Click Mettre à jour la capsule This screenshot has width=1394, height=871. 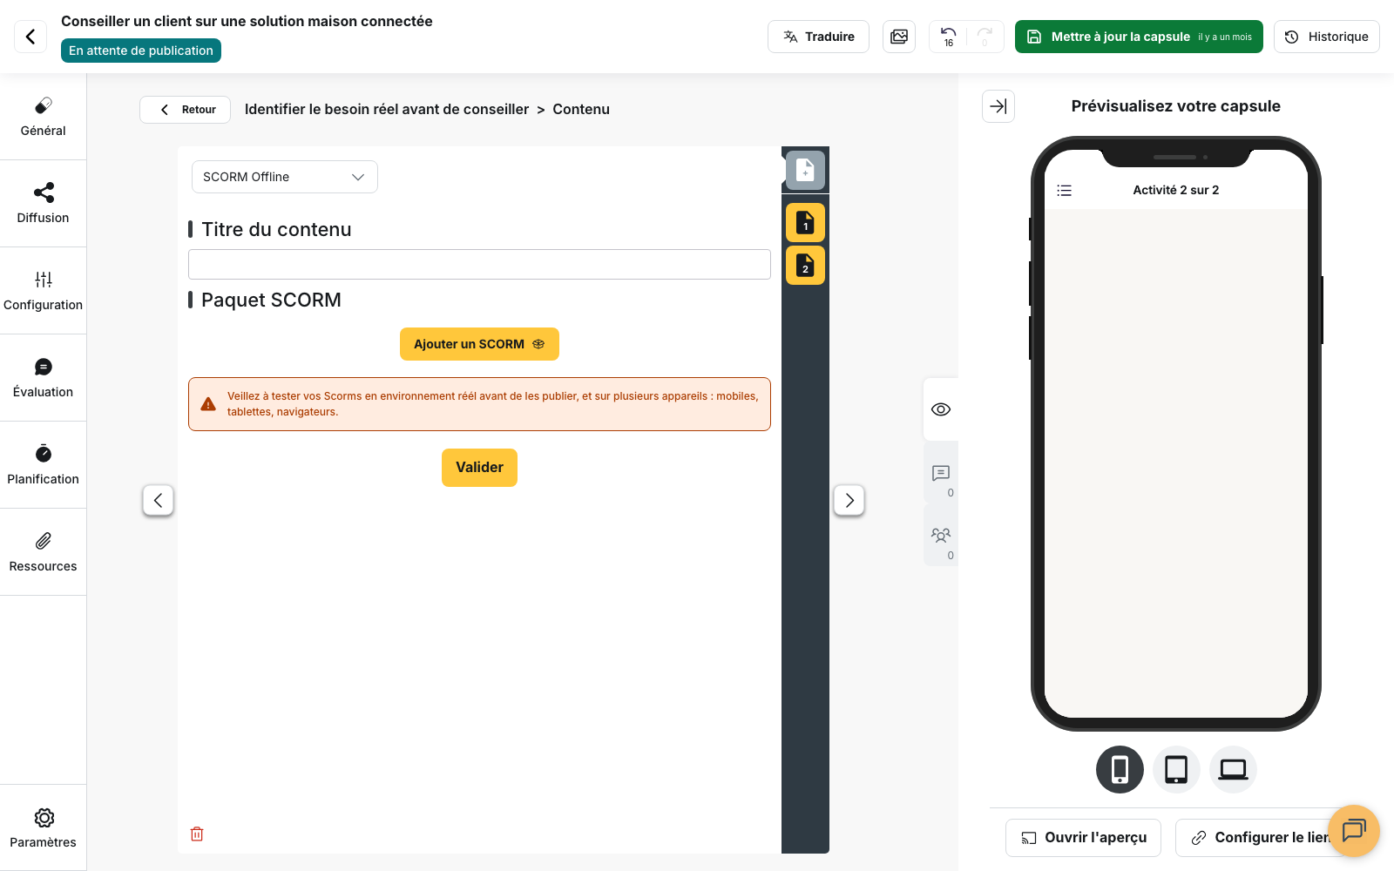pos(1139,37)
